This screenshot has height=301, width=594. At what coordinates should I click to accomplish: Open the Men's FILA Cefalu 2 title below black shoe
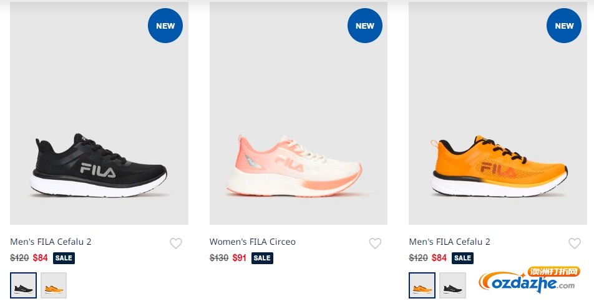tap(51, 242)
